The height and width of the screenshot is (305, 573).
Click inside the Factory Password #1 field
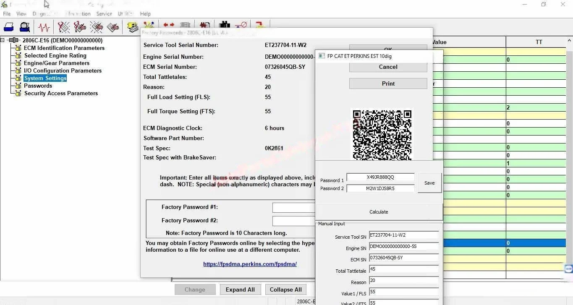coord(294,207)
